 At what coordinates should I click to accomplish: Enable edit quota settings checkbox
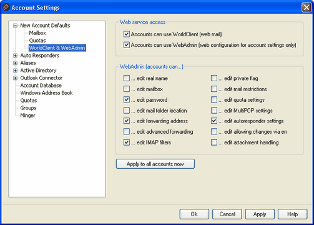coord(214,100)
